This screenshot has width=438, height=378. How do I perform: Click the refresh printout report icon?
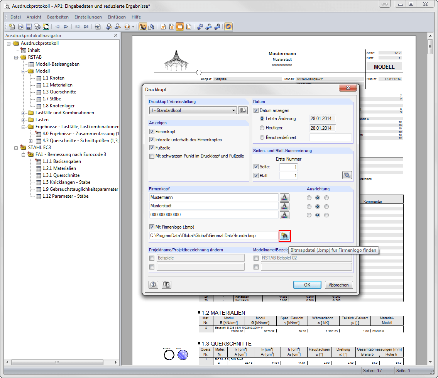point(228,27)
